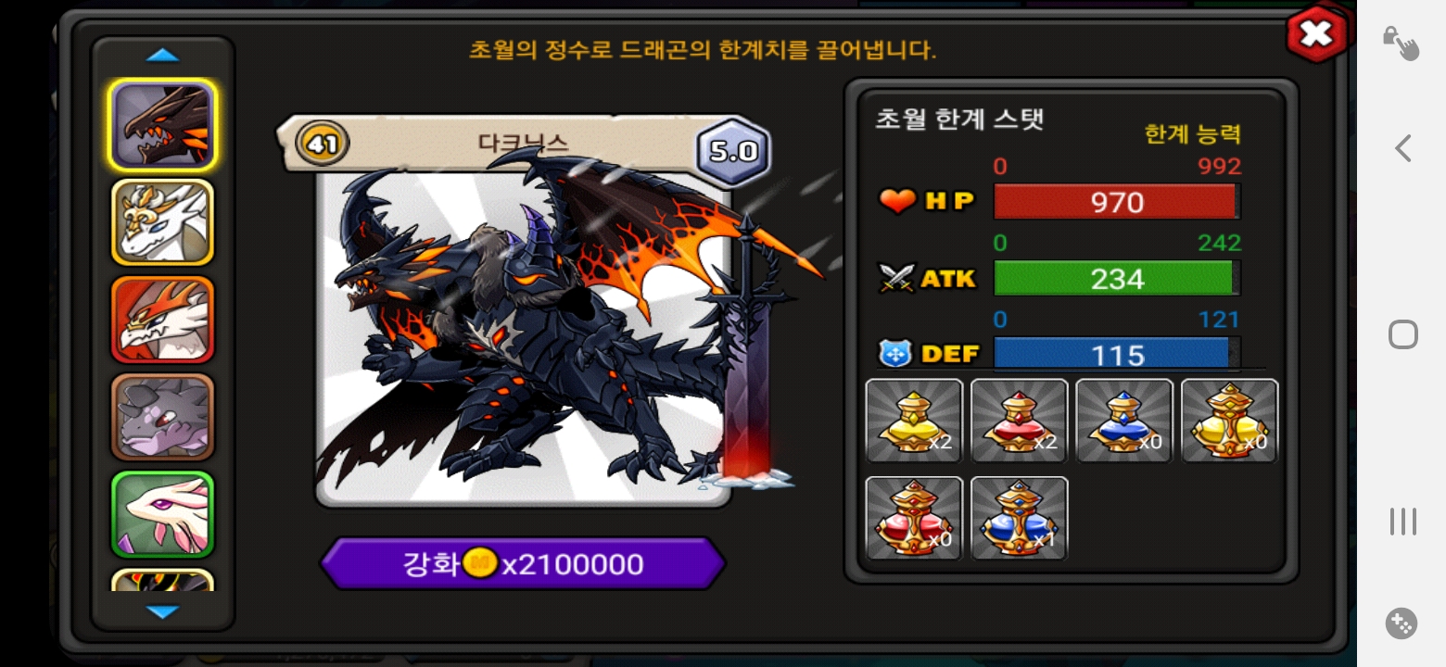Move dragon list up with blue arrow

click(x=162, y=56)
